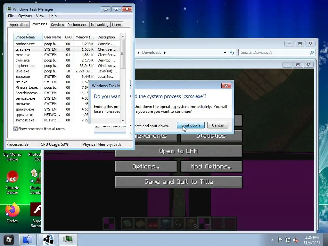Open the Big Money Deluxe desktop shortcut
The width and height of the screenshot is (328, 246).
(x=12, y=157)
